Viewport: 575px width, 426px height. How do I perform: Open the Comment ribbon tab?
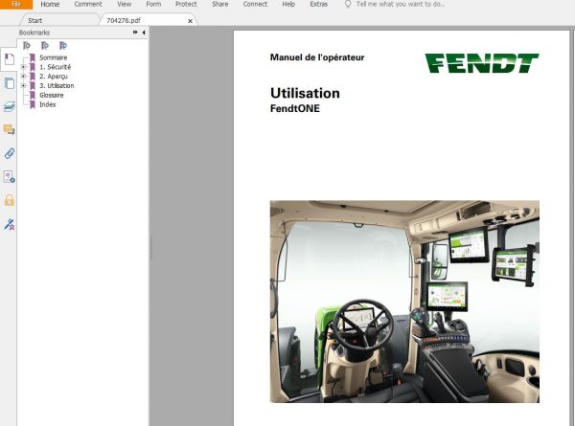point(88,4)
